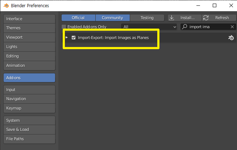Expand the Import Images as Planes details
237x150 pixels.
point(67,37)
